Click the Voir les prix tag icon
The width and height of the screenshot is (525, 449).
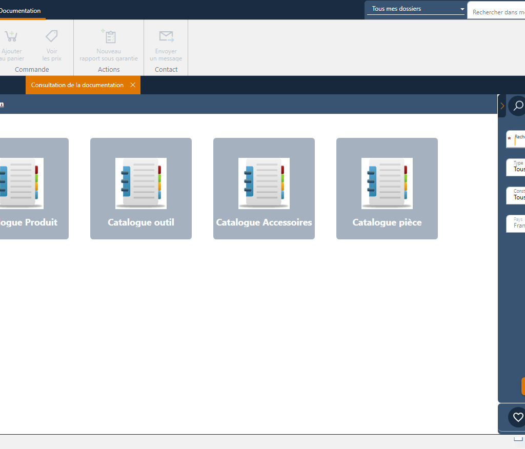(52, 36)
